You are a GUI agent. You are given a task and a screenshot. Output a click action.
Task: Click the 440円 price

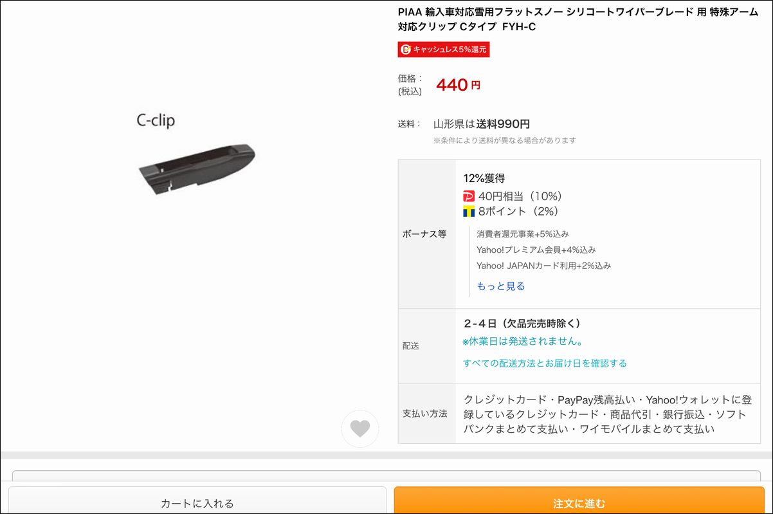coord(459,85)
